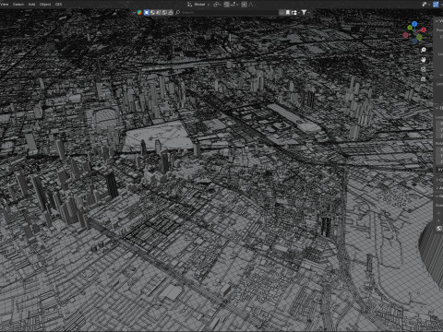Click the magnifier search icon
The image size is (443, 332).
(177, 12)
